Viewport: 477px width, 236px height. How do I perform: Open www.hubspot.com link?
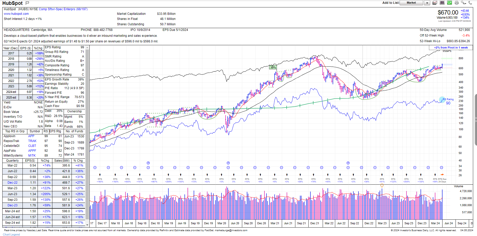(x=16, y=14)
